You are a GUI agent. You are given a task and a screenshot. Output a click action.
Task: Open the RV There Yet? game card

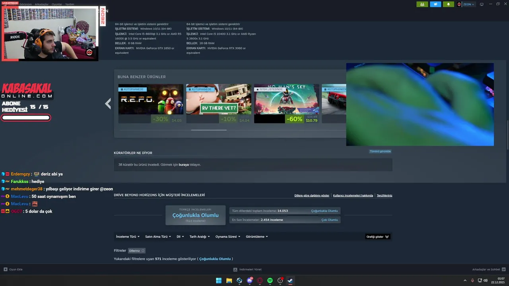(x=219, y=103)
